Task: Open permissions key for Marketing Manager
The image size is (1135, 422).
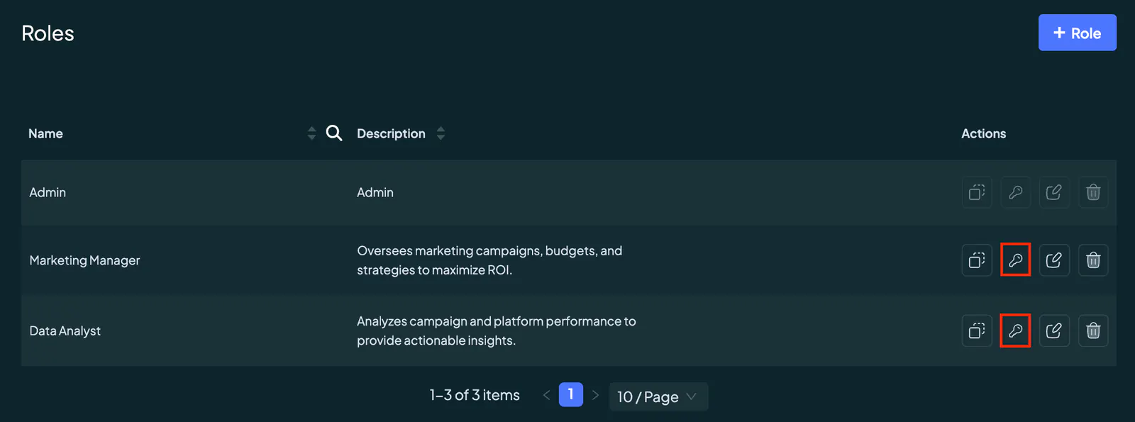Action: tap(1015, 260)
